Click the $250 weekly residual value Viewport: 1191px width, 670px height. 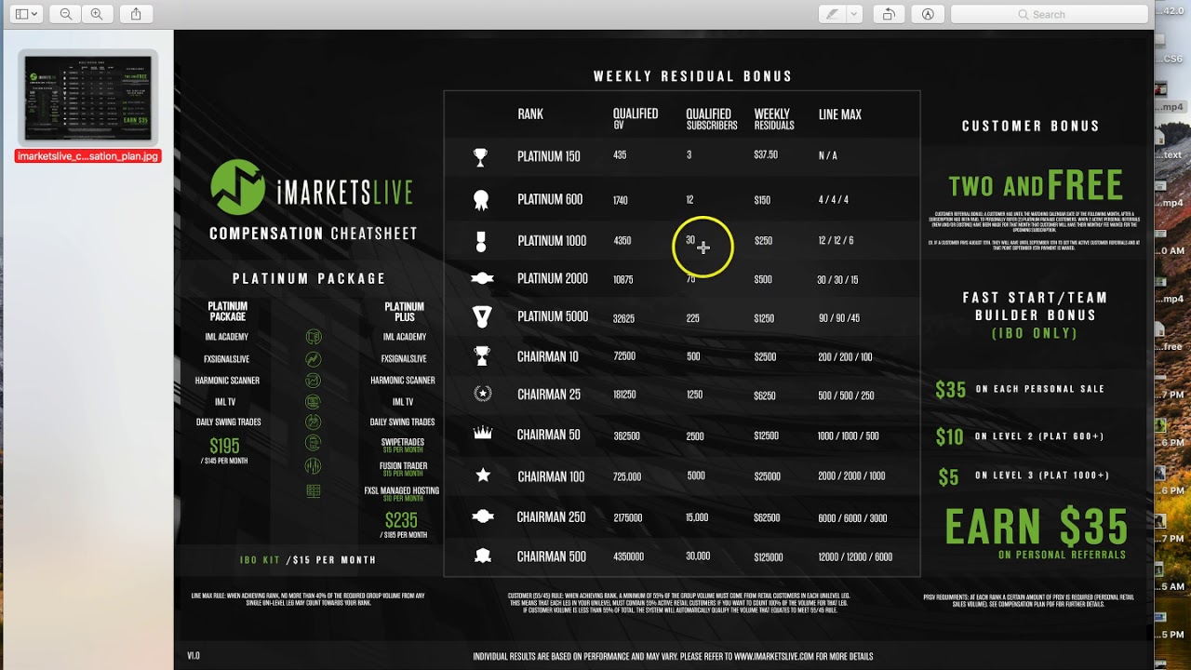coord(763,241)
